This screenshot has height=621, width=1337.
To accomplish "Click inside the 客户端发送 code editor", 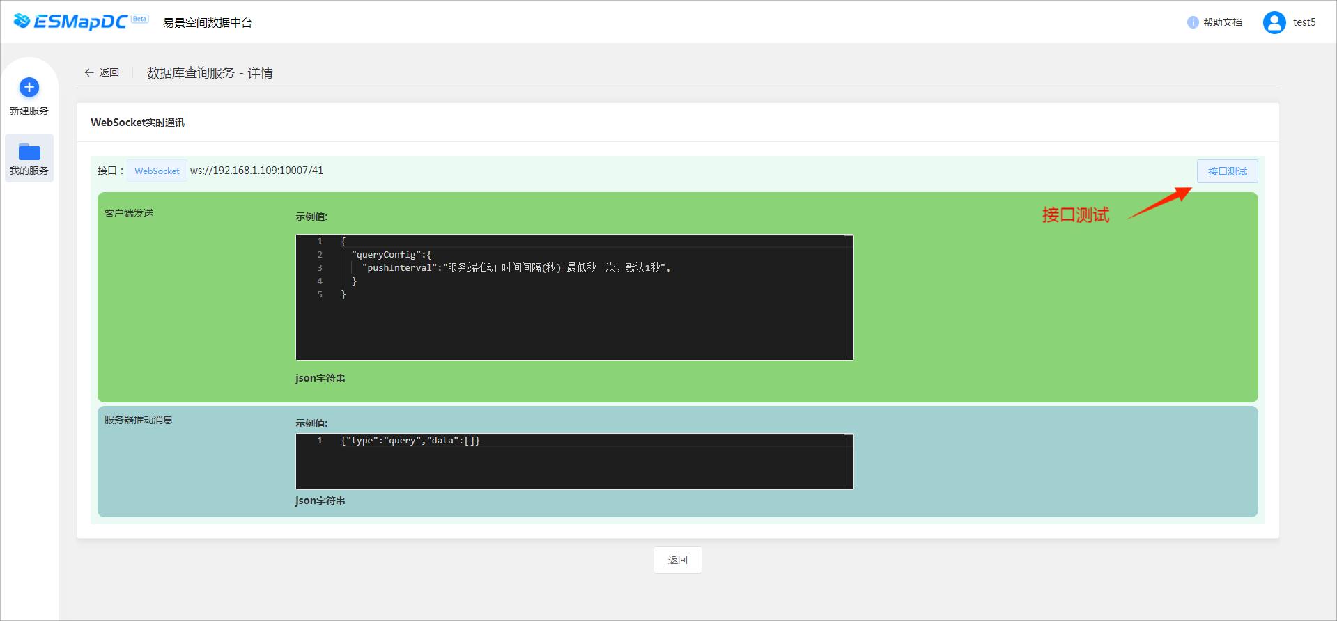I will click(x=575, y=297).
